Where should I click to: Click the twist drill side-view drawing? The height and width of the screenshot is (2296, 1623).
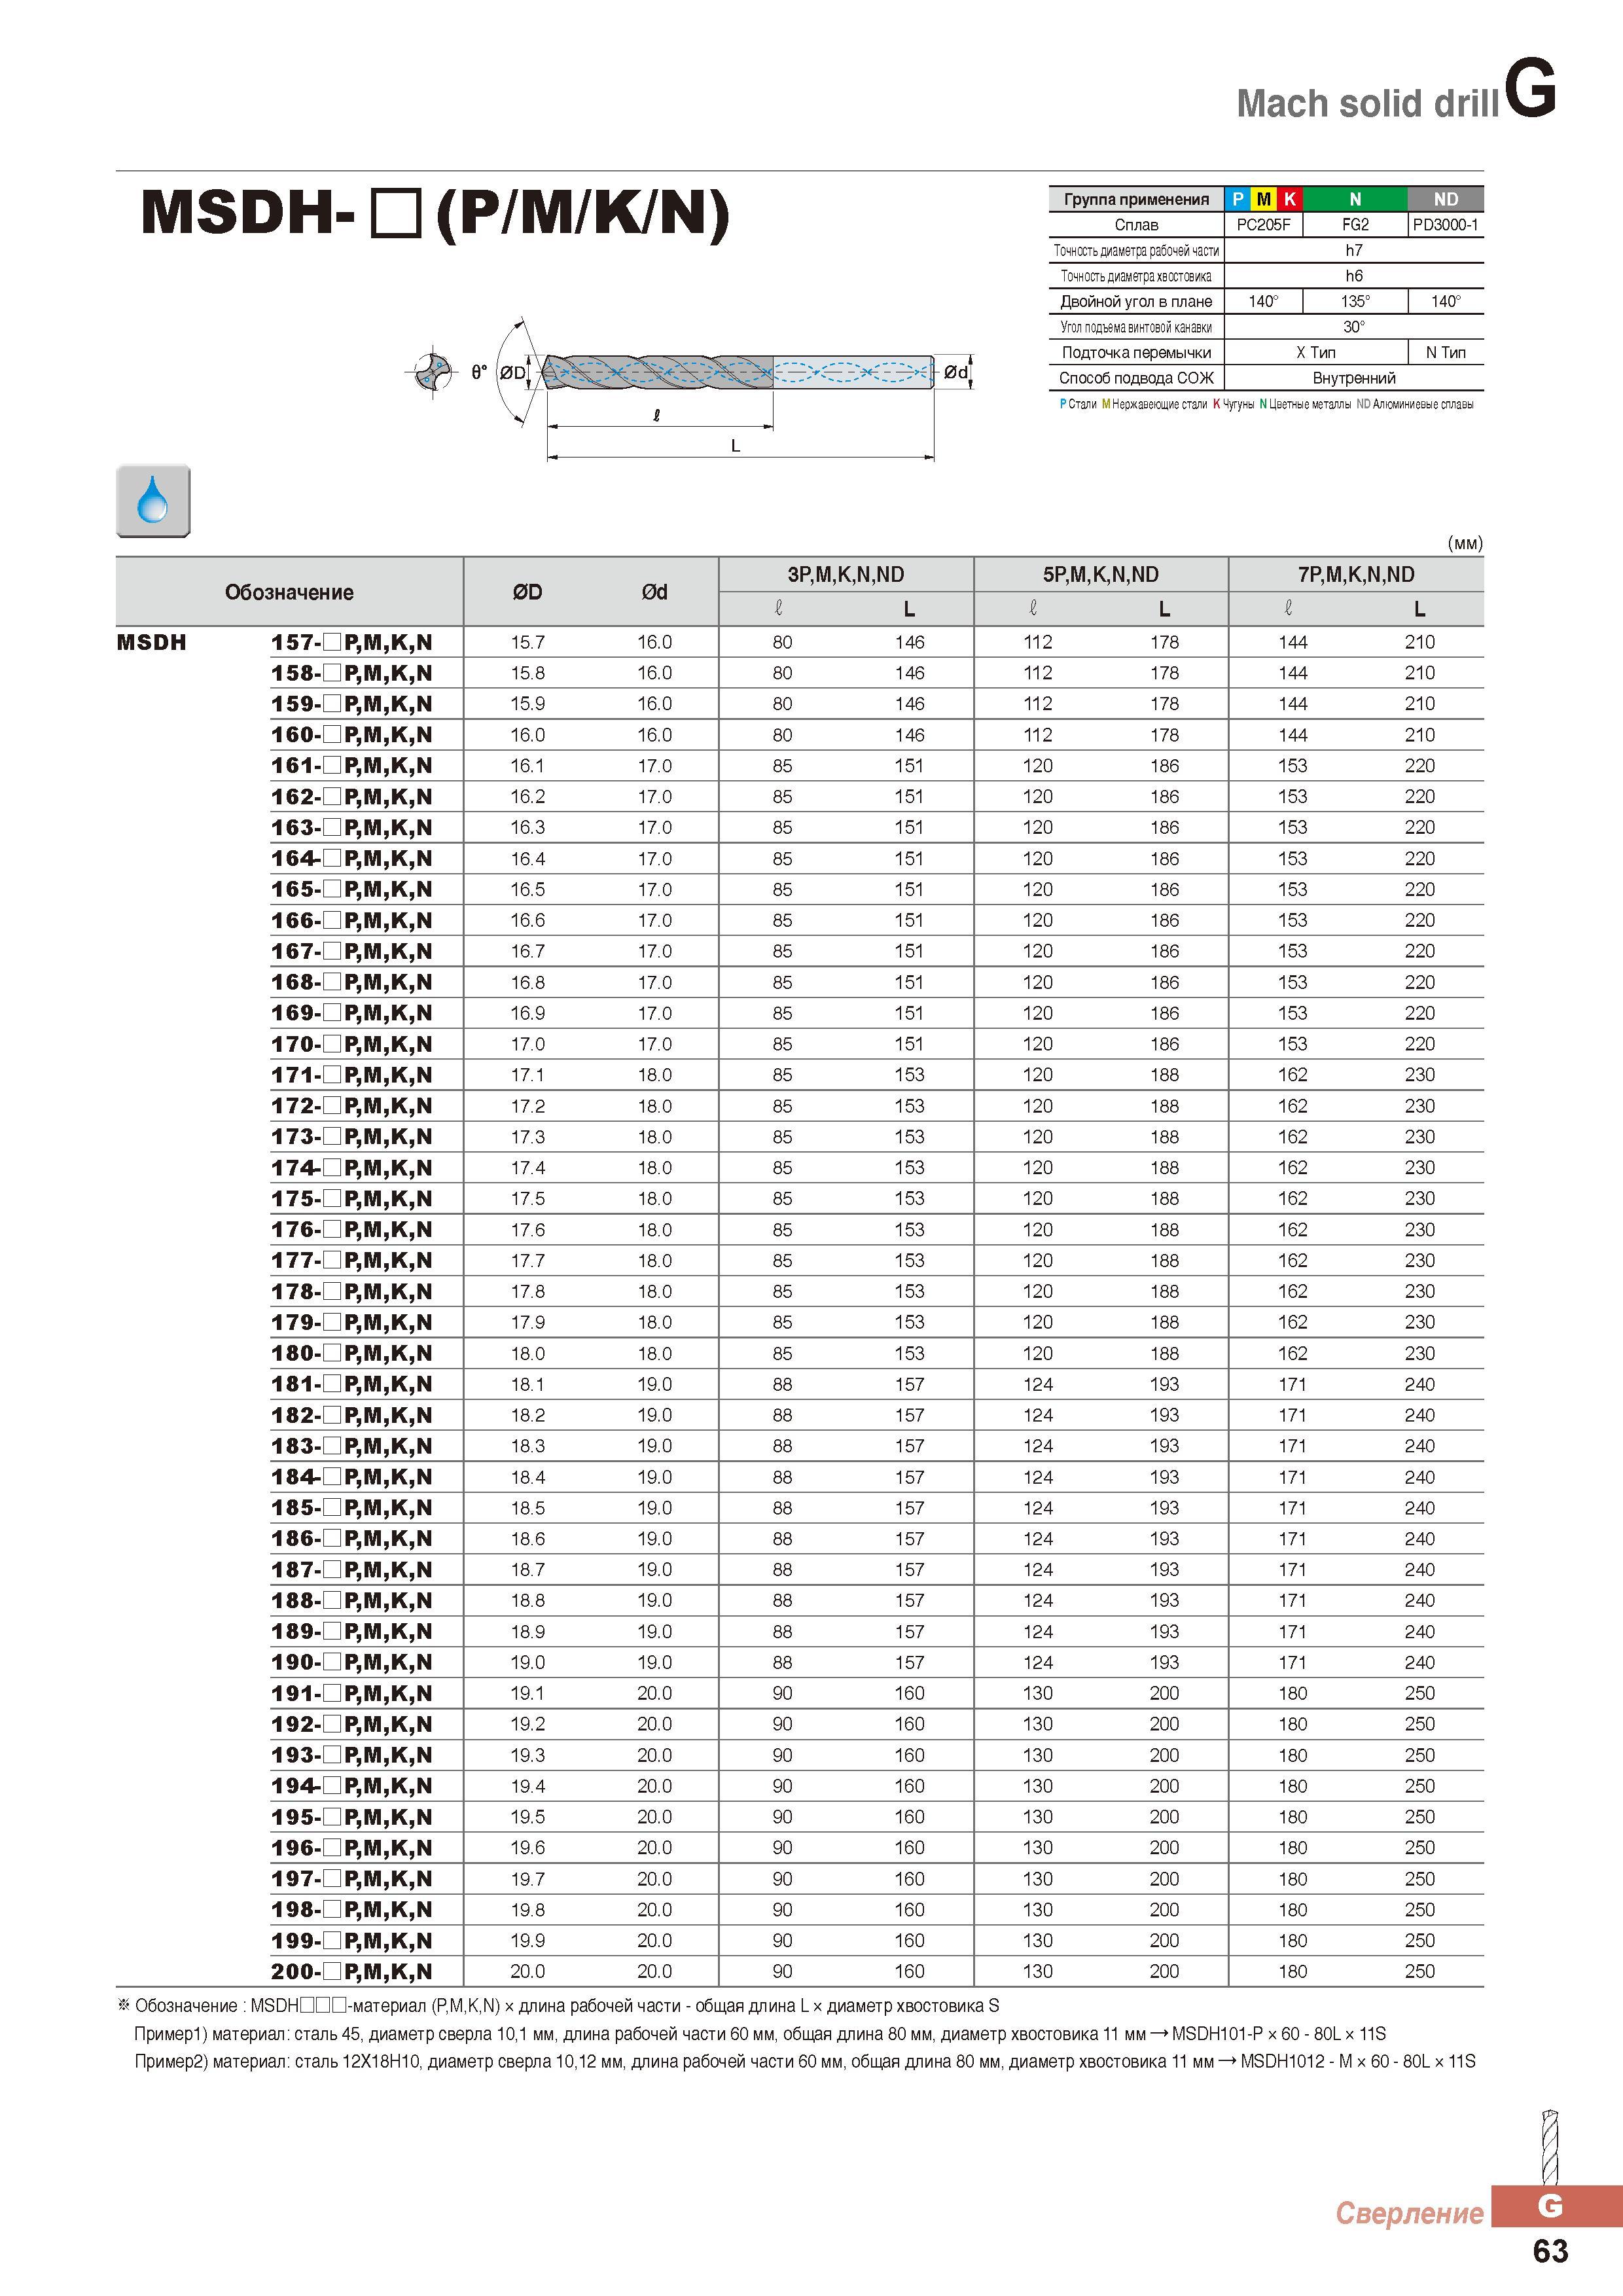[x=738, y=372]
